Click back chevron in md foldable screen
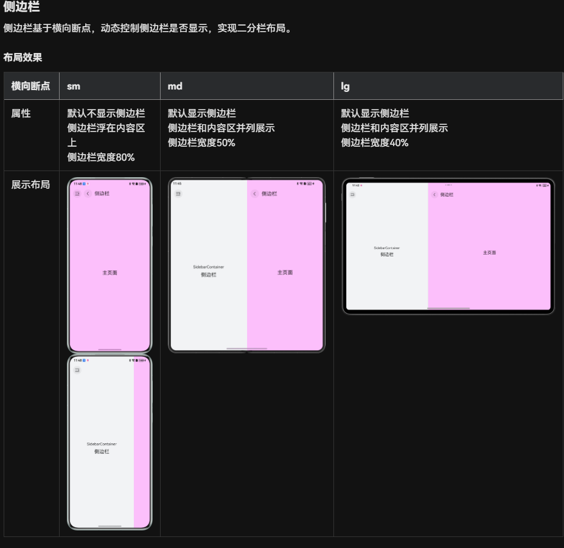The width and height of the screenshot is (564, 548). tap(254, 194)
